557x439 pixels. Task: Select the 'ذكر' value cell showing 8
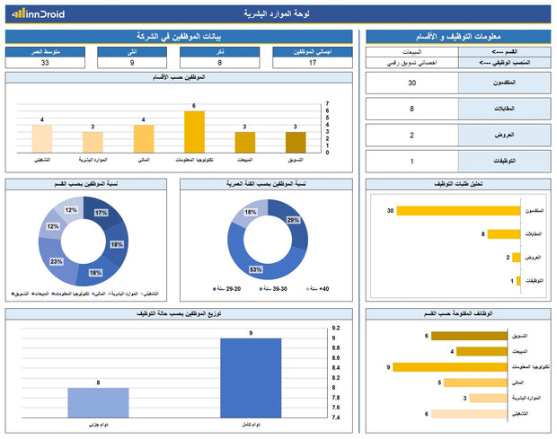(219, 63)
